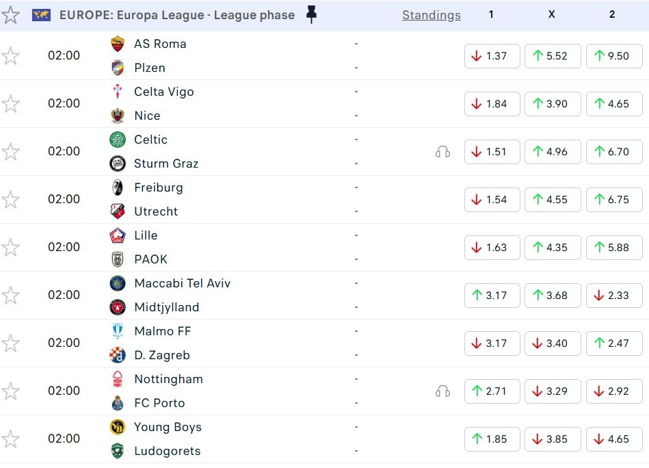Click the Celtic club logo

point(118,140)
